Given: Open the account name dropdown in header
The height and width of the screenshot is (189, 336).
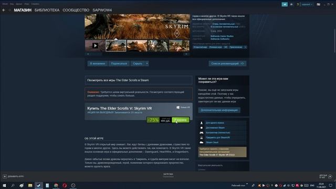Looking at the screenshot, I should pos(307,4).
